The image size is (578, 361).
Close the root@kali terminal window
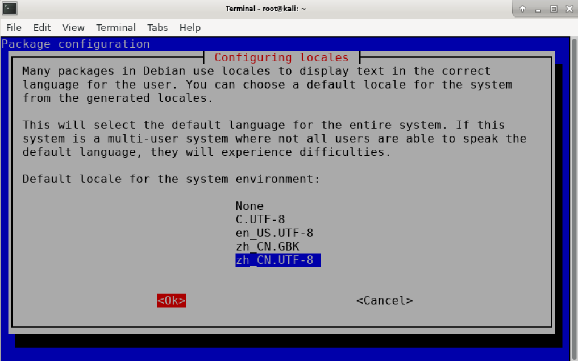568,9
